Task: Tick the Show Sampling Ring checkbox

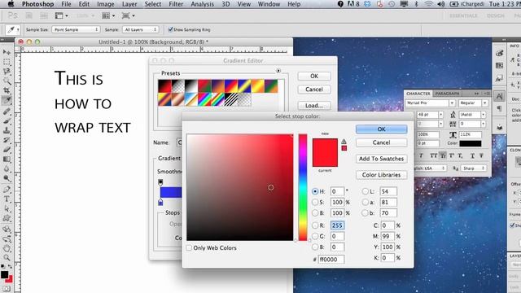Action: coord(170,29)
